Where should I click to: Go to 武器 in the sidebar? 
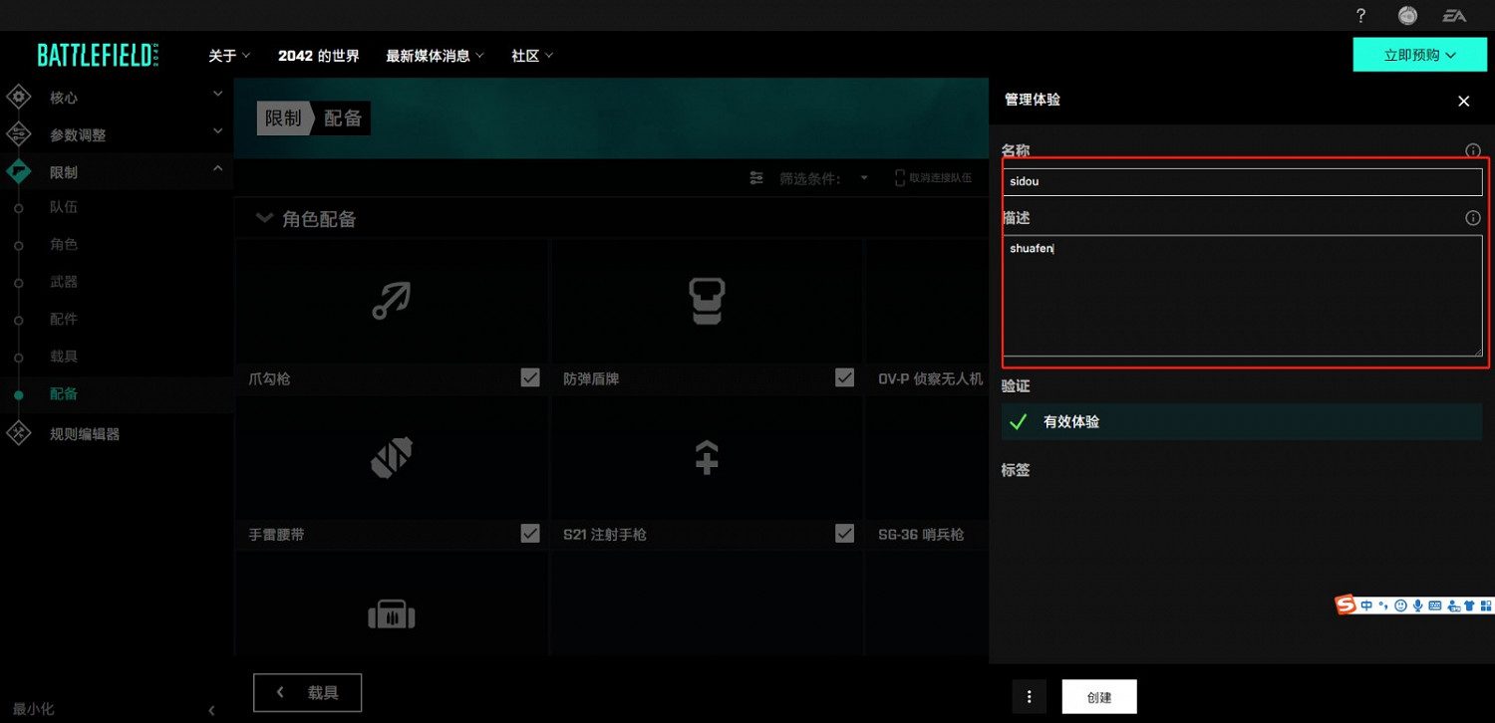point(64,282)
